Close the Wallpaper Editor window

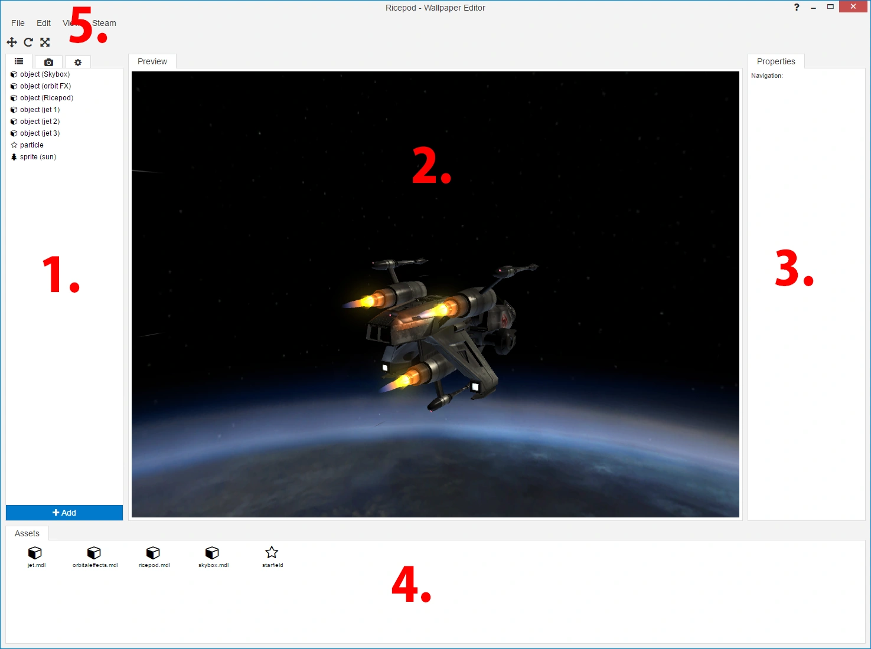(x=853, y=6)
